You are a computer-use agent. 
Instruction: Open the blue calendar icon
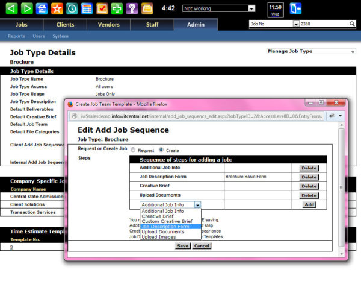coord(87,9)
